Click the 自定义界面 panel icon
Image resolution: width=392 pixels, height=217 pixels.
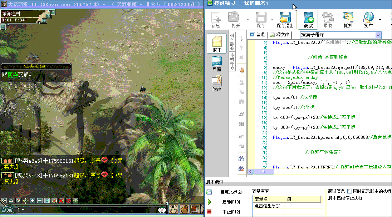(209, 192)
